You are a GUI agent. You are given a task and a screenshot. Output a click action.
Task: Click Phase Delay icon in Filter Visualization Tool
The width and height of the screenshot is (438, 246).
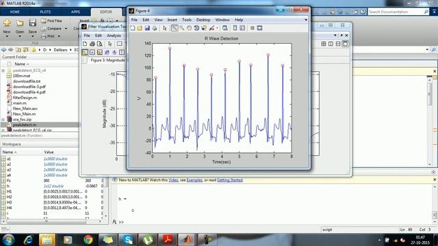point(114,52)
